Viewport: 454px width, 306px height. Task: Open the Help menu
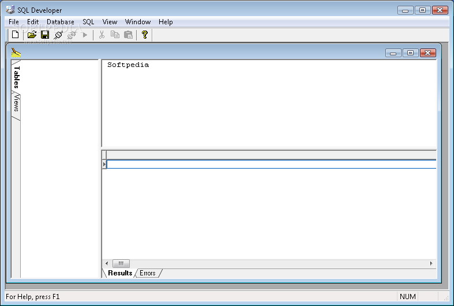point(166,22)
